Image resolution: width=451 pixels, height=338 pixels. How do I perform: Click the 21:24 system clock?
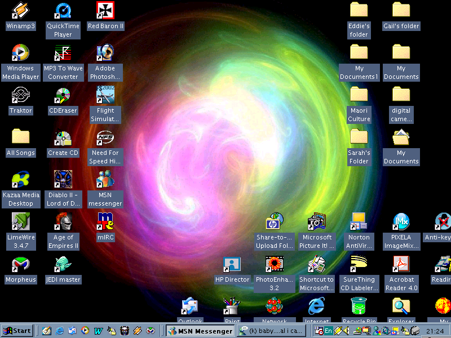(434, 331)
